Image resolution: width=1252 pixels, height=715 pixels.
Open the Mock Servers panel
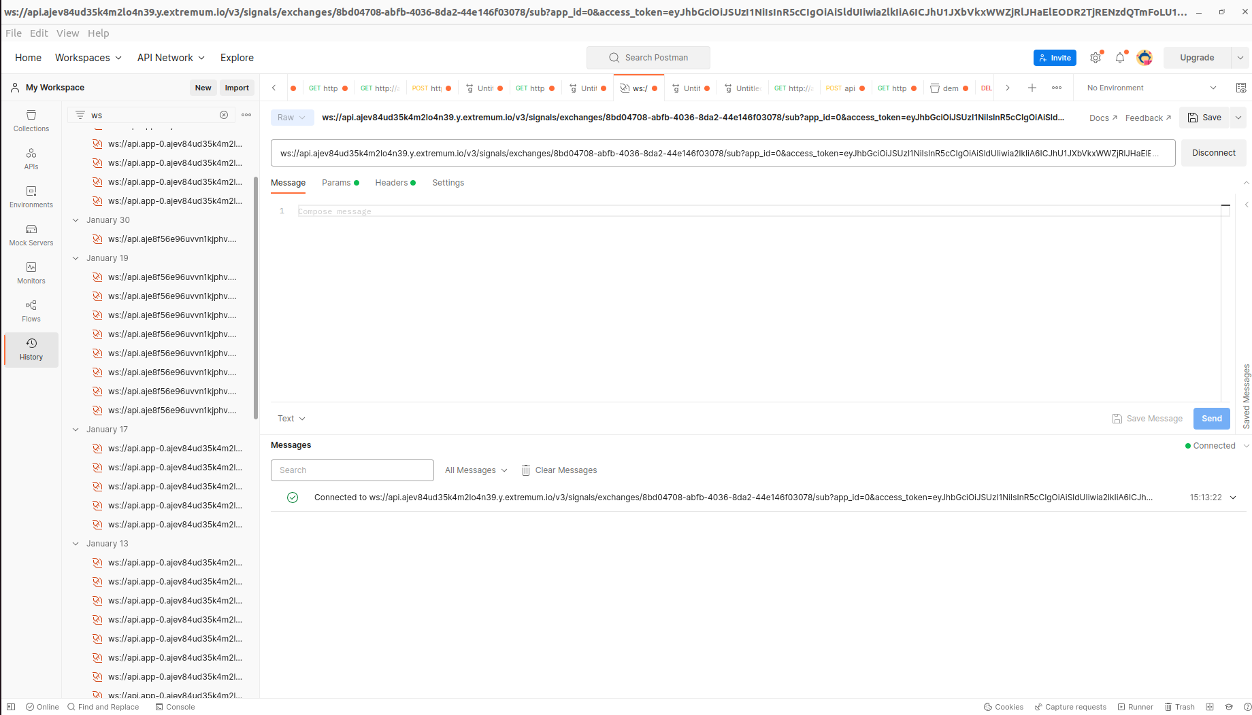pyautogui.click(x=31, y=237)
